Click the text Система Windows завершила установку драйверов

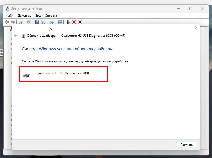75,61
